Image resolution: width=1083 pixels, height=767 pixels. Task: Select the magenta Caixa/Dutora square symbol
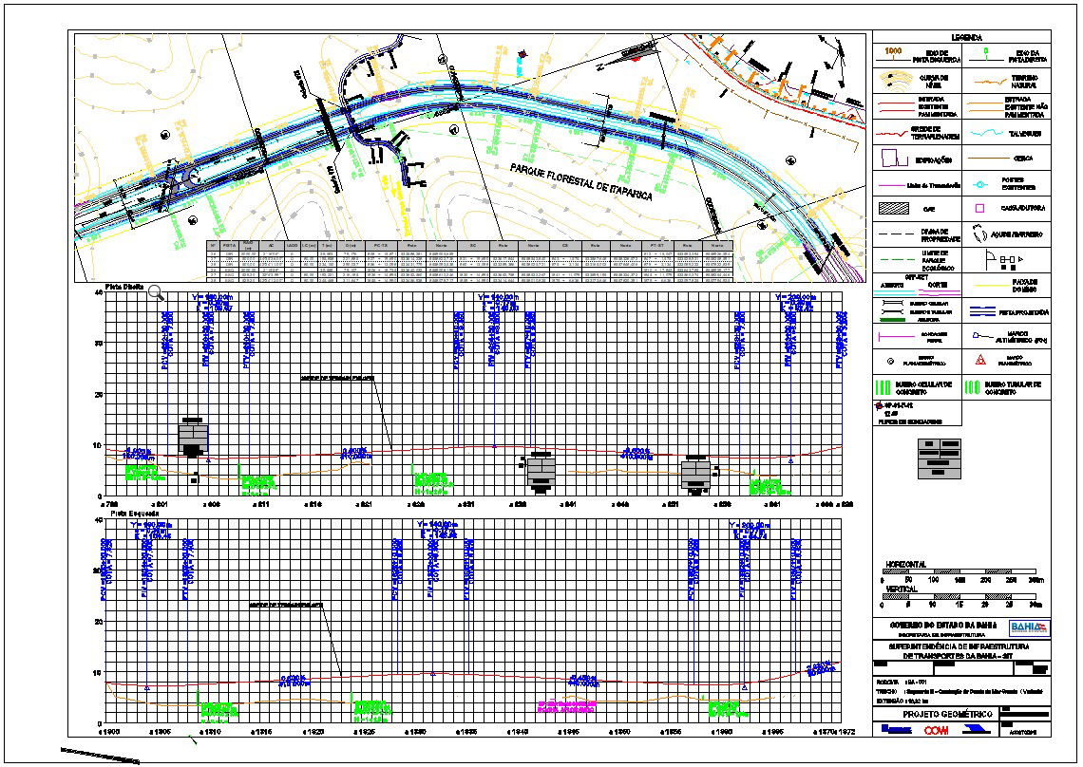tap(978, 208)
